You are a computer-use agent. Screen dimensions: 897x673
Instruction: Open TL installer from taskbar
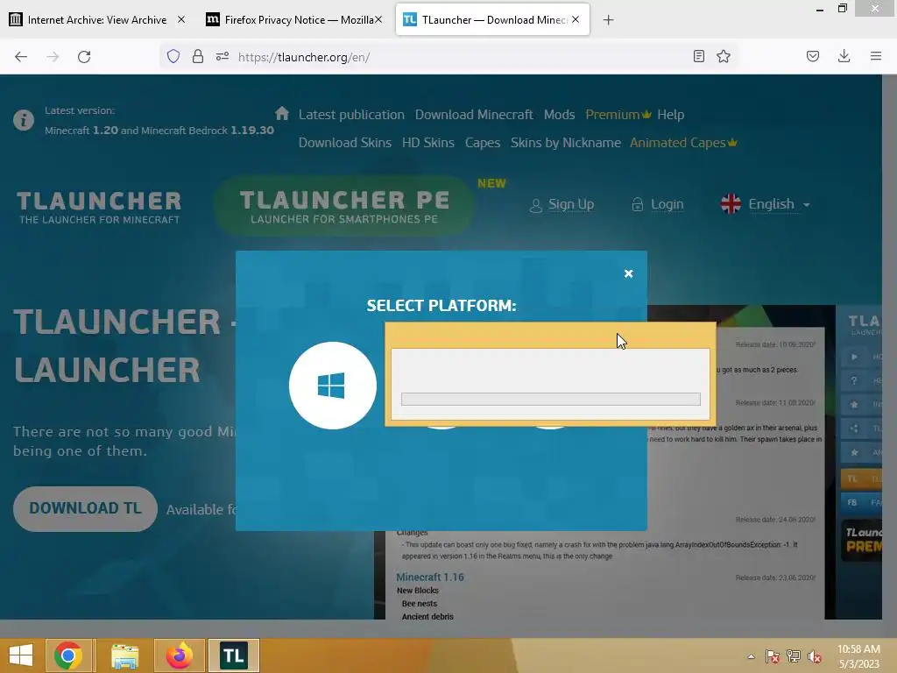coord(233,655)
